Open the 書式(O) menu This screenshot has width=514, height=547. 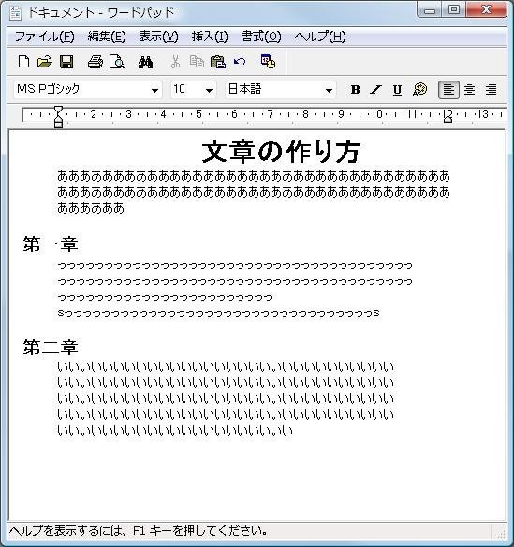261,37
